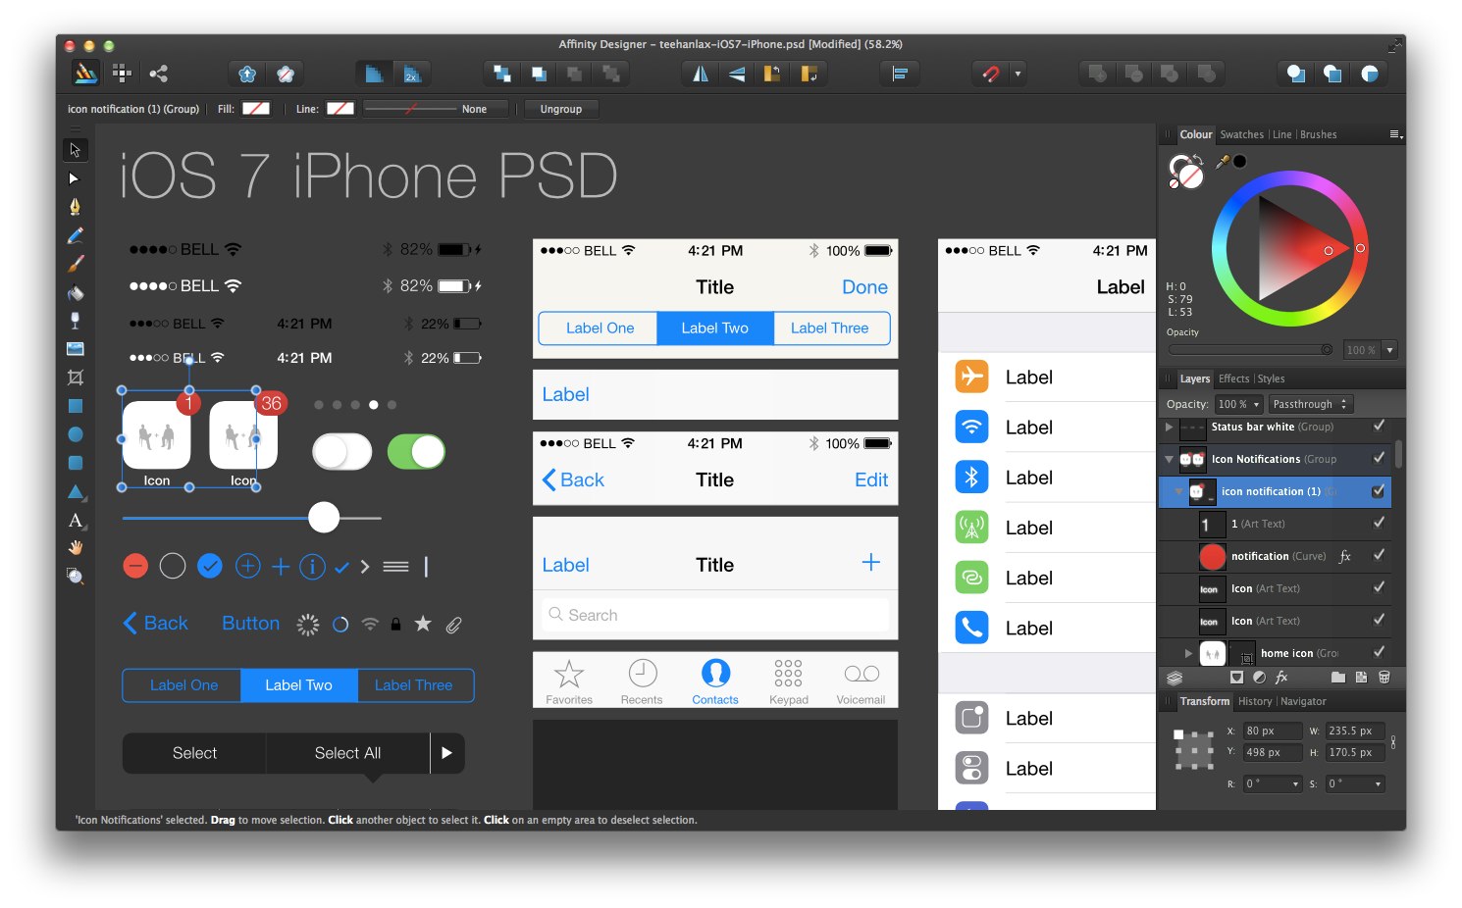Select the Transparency wine glass tool

pyautogui.click(x=75, y=321)
